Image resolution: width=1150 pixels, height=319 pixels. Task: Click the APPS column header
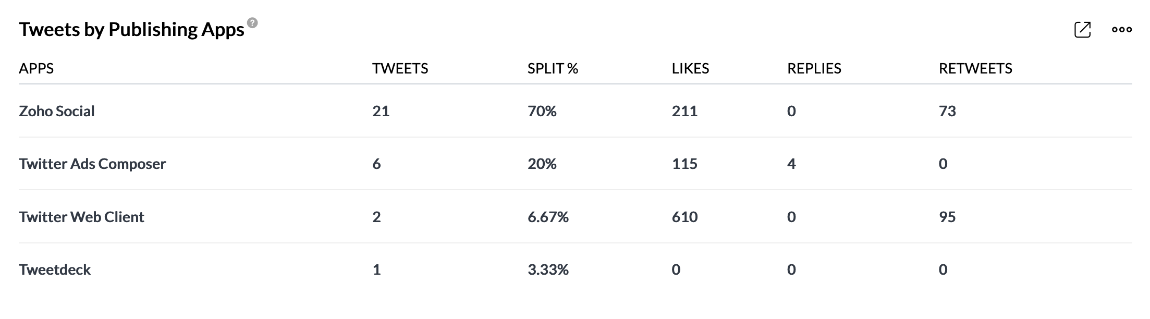click(36, 68)
